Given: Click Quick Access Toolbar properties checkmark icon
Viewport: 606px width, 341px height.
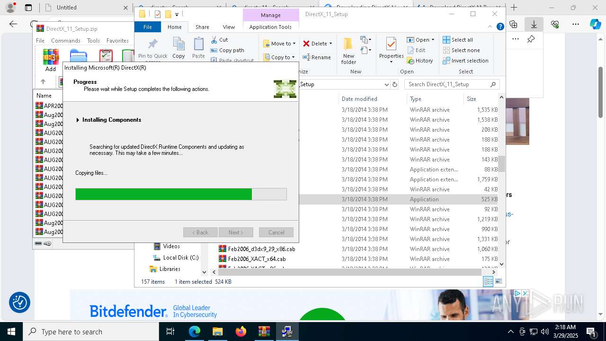Looking at the screenshot, I should pyautogui.click(x=158, y=14).
